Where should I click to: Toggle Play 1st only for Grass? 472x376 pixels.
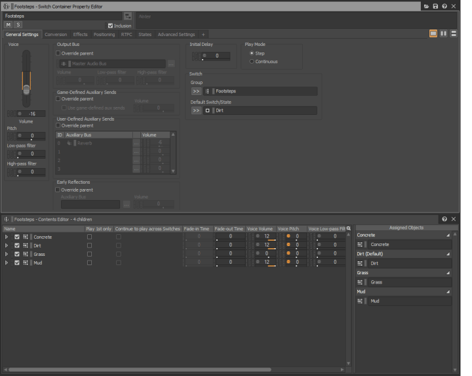click(x=89, y=254)
